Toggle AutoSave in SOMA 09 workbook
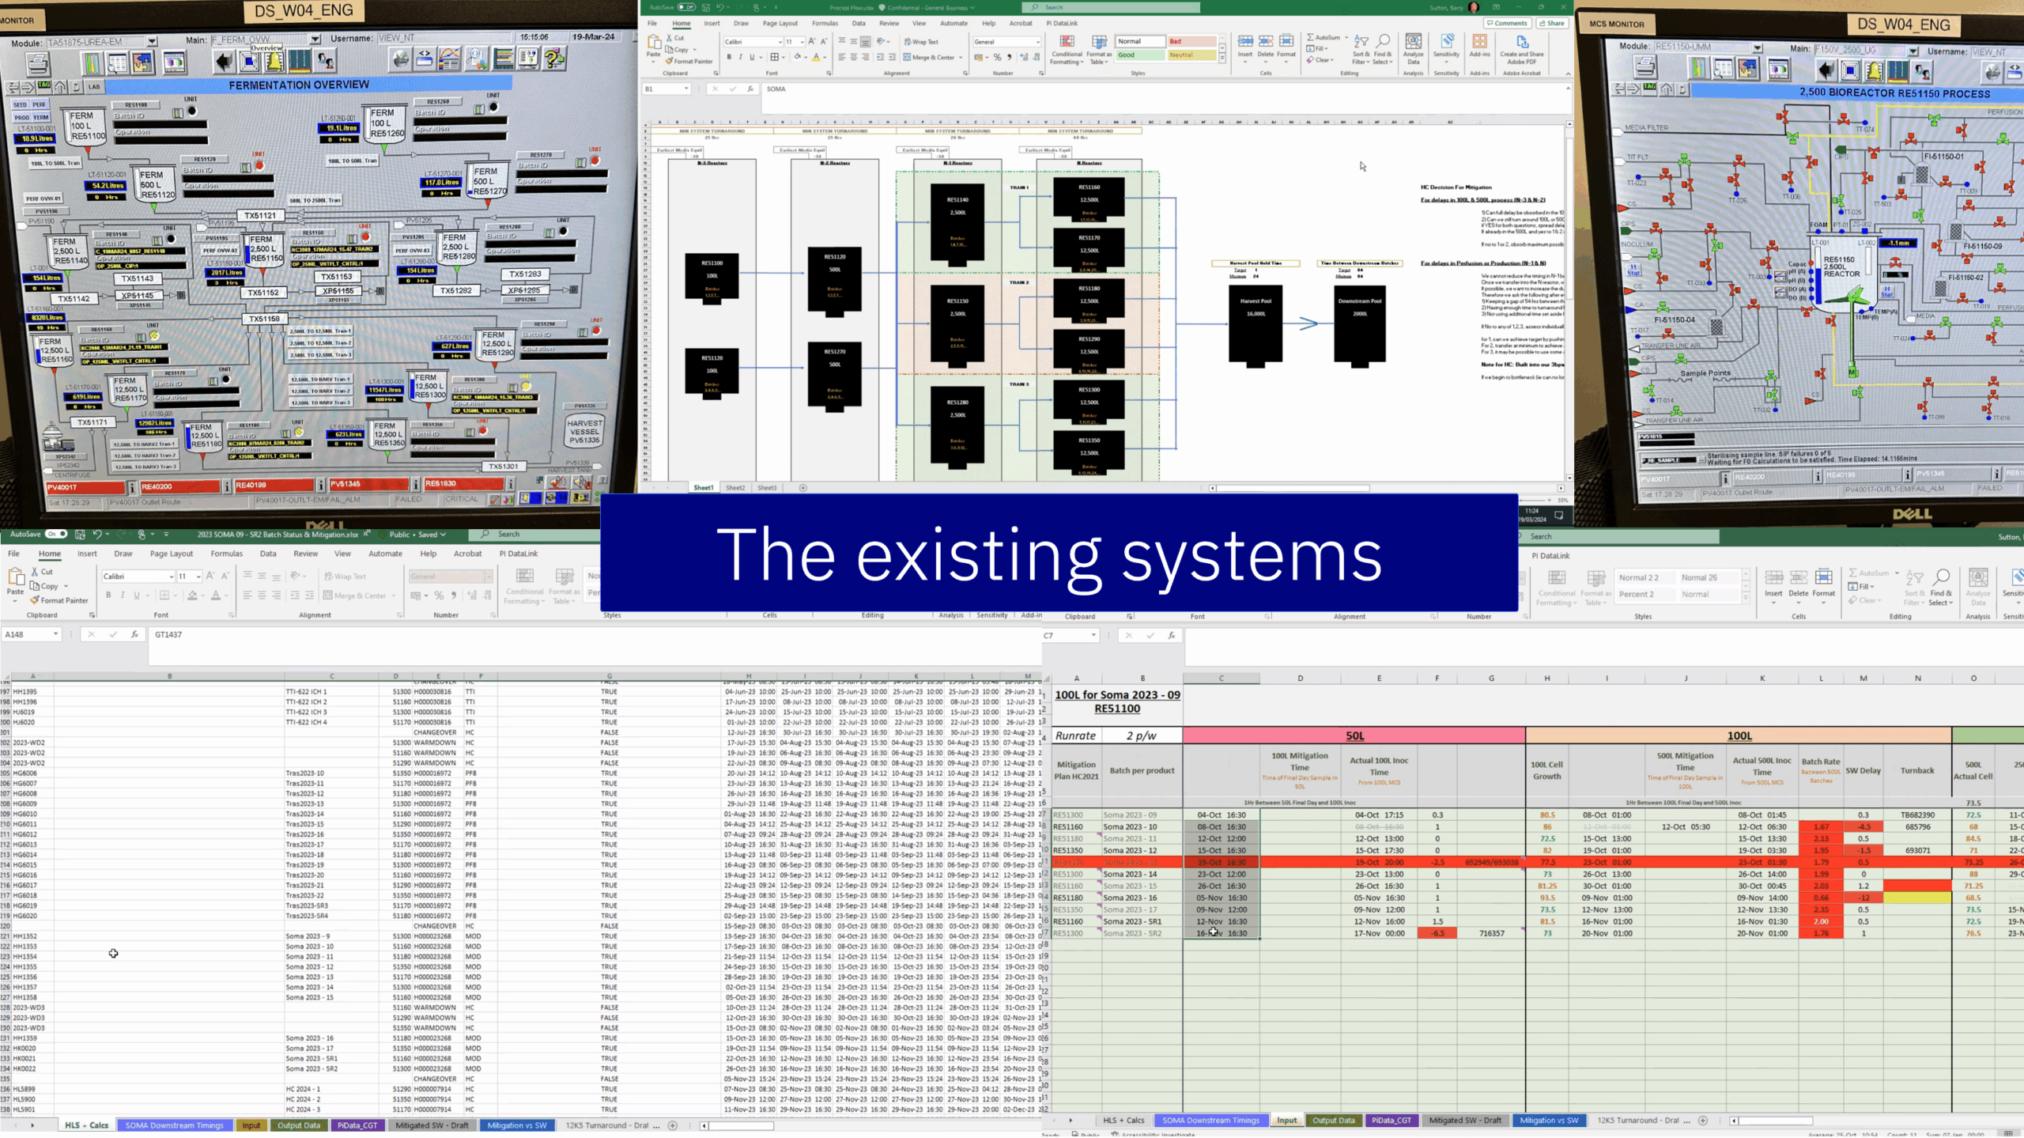2024x1138 pixels. 55,534
